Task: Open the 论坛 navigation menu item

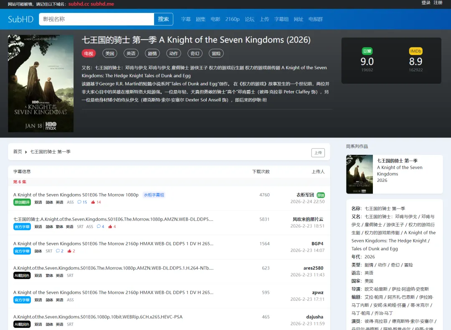Action: point(250,19)
